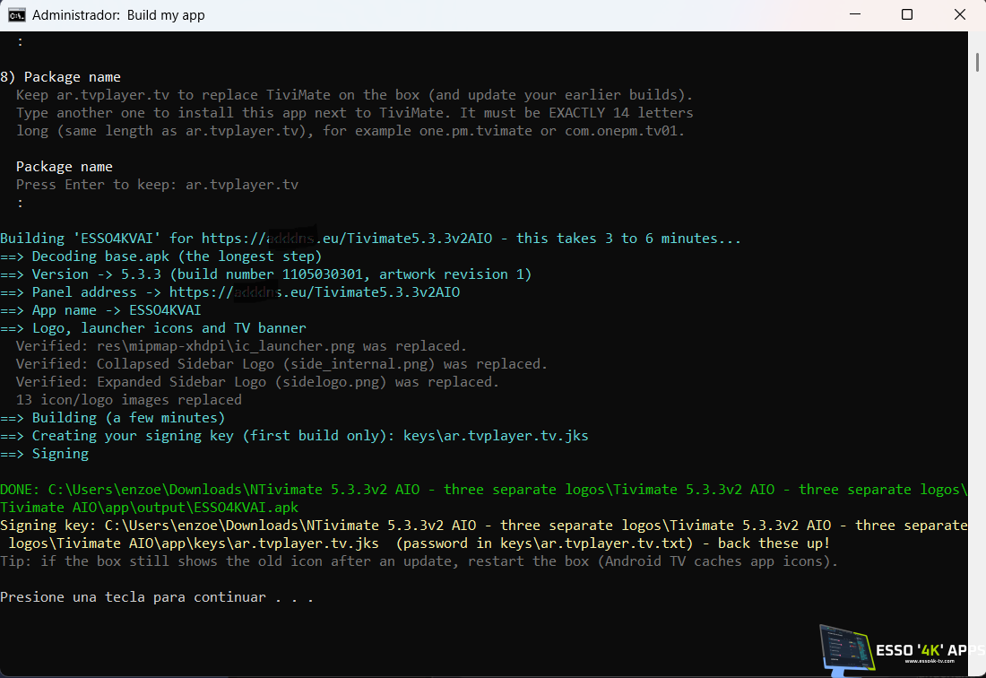
Task: Select the 'Decoding base.apk (the longest step)' line
Action: (x=161, y=256)
